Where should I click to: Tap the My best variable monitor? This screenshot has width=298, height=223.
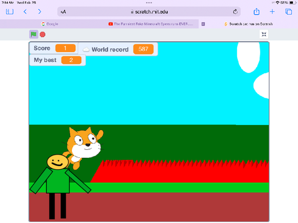[x=58, y=60]
